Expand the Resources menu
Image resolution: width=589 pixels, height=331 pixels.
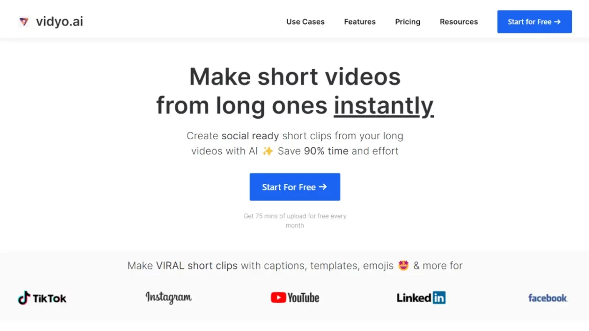(x=459, y=22)
